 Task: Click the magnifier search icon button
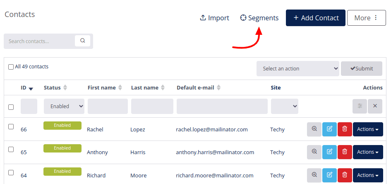[x=82, y=41]
